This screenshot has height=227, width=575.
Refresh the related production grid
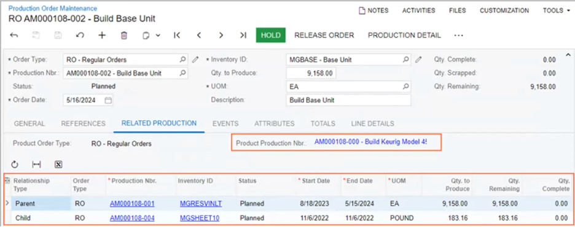click(x=15, y=164)
